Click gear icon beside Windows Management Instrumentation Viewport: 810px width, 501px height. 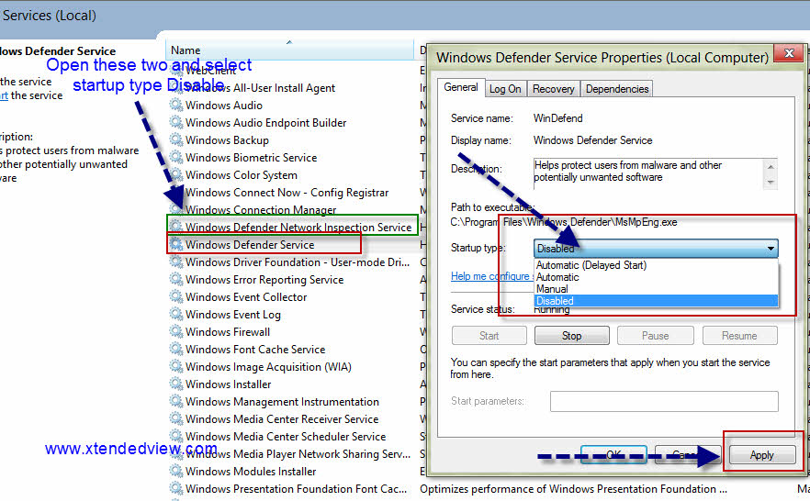tap(176, 401)
